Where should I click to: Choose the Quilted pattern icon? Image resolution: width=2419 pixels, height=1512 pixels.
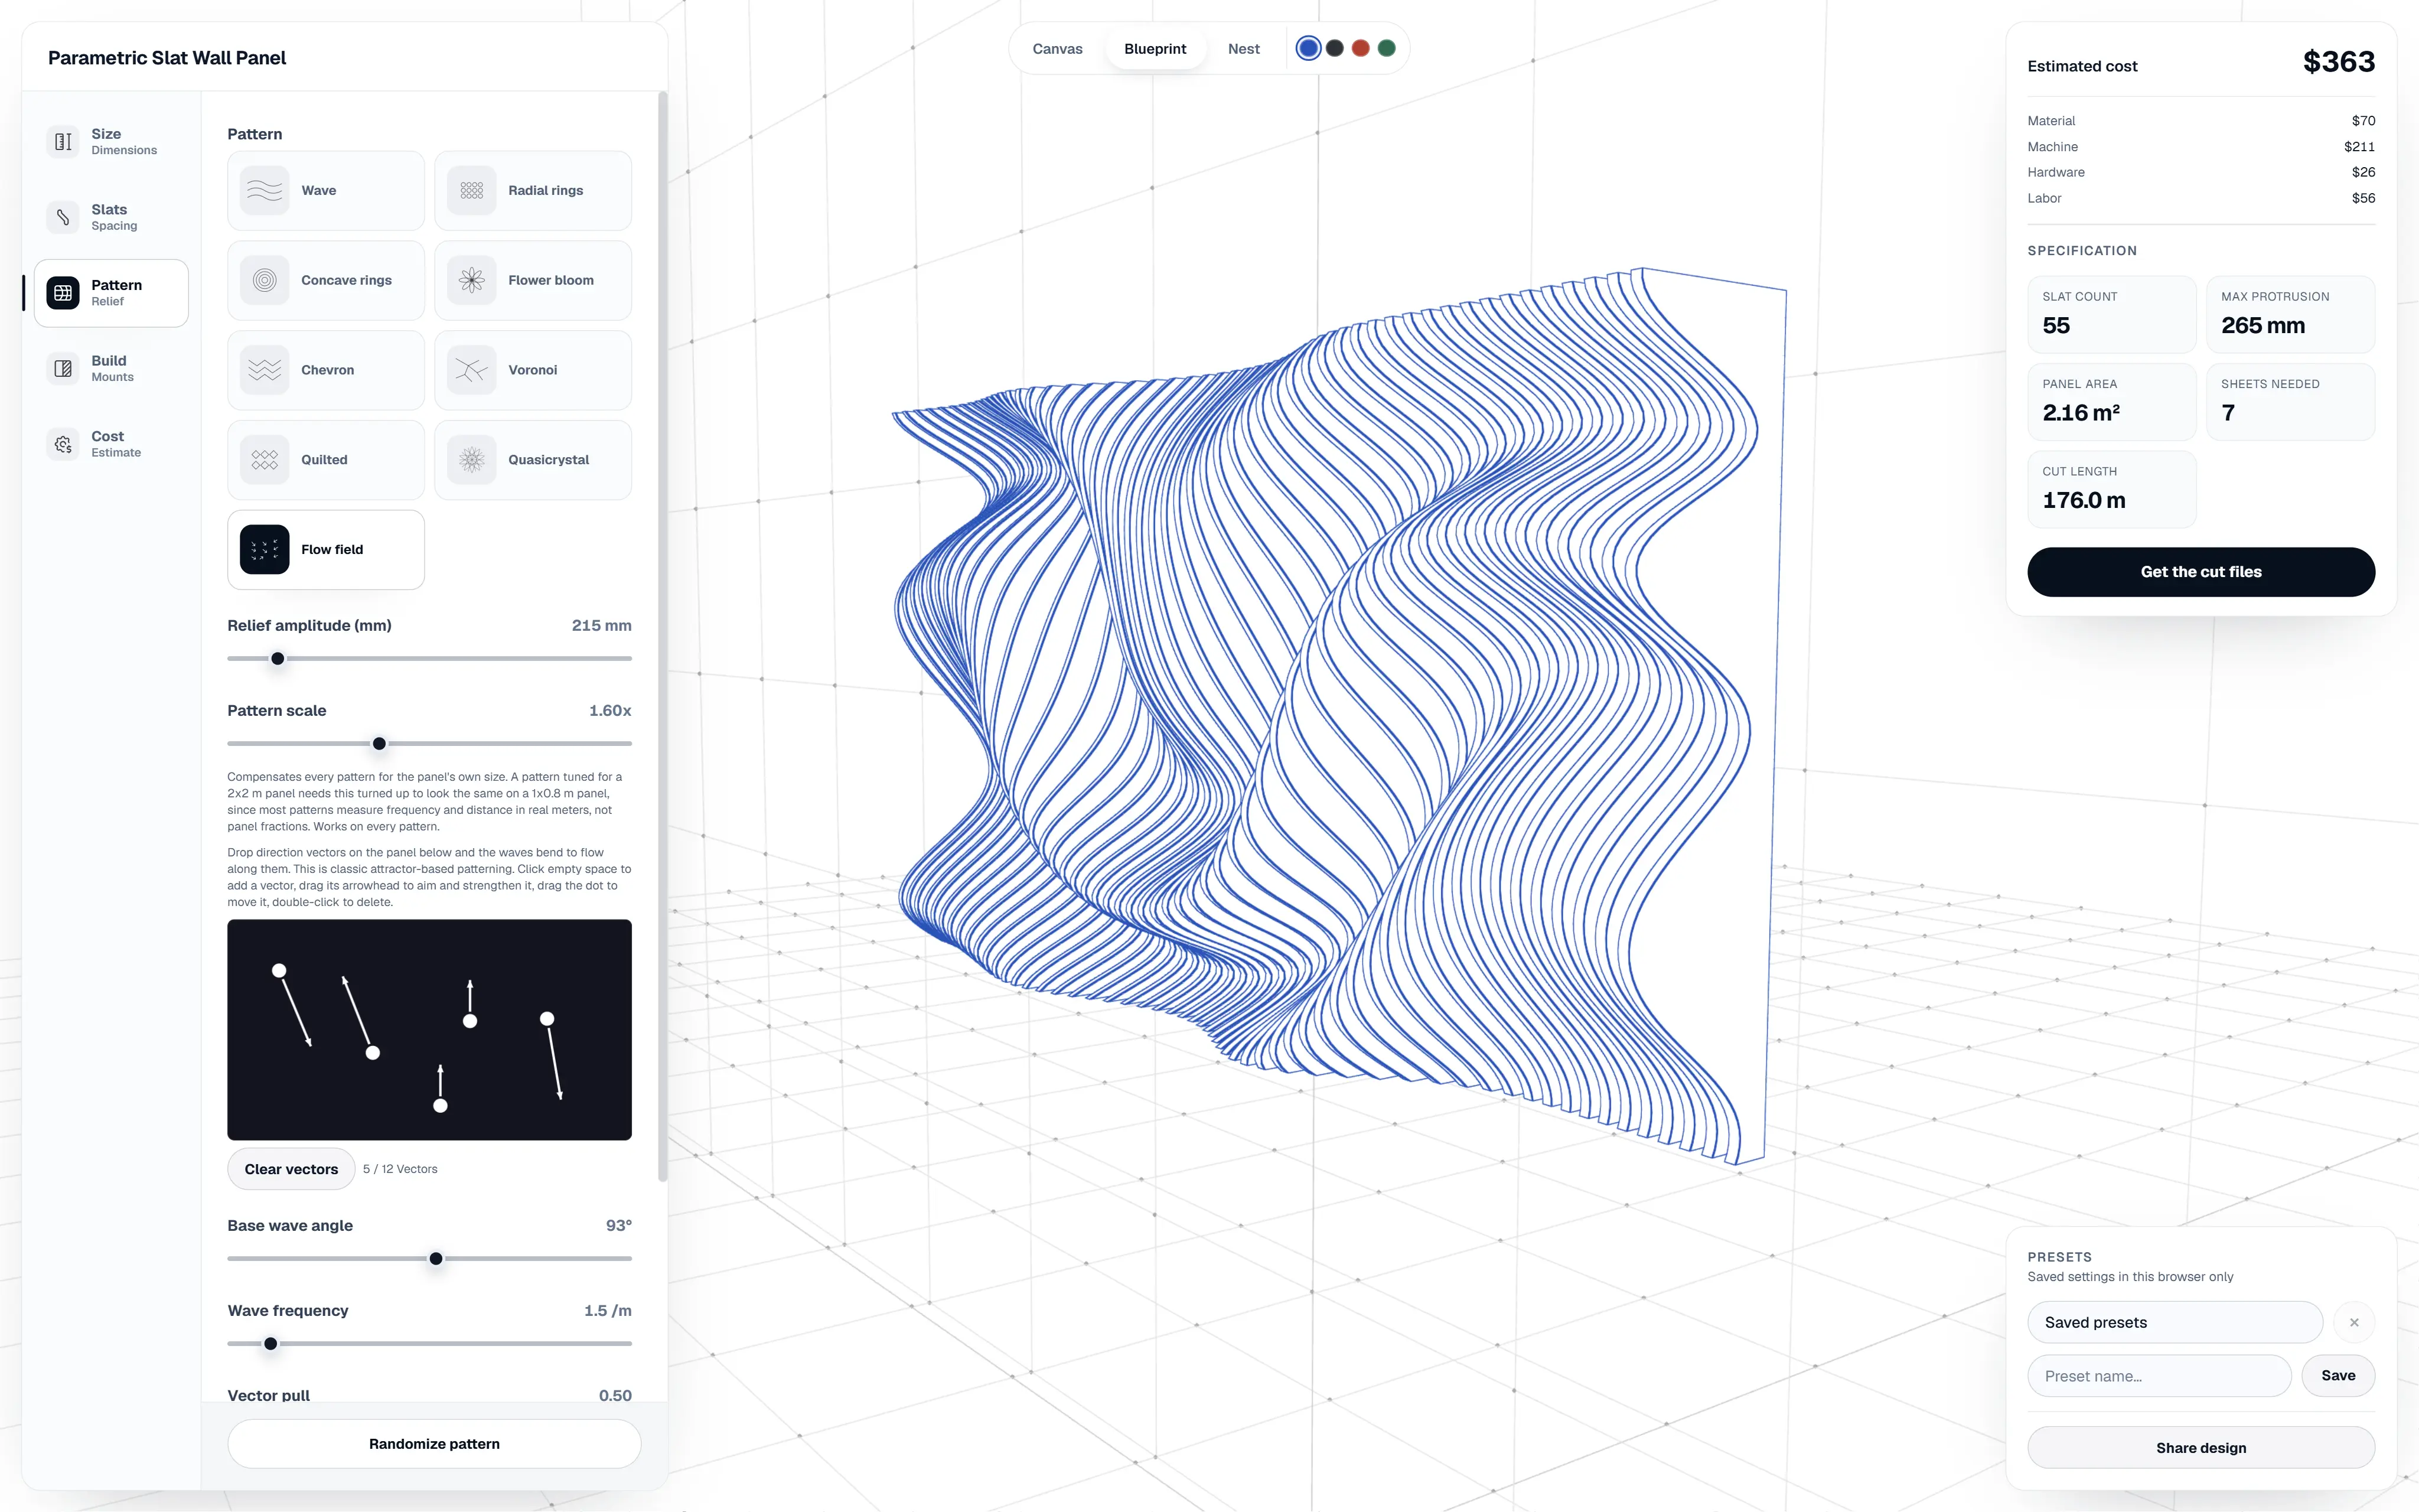click(265, 460)
